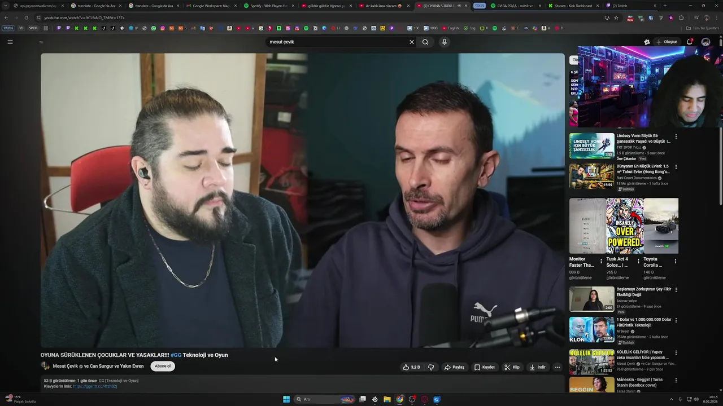This screenshot has height=406, width=723.
Task: Open the ggentr.co link in the description
Action: click(x=95, y=386)
